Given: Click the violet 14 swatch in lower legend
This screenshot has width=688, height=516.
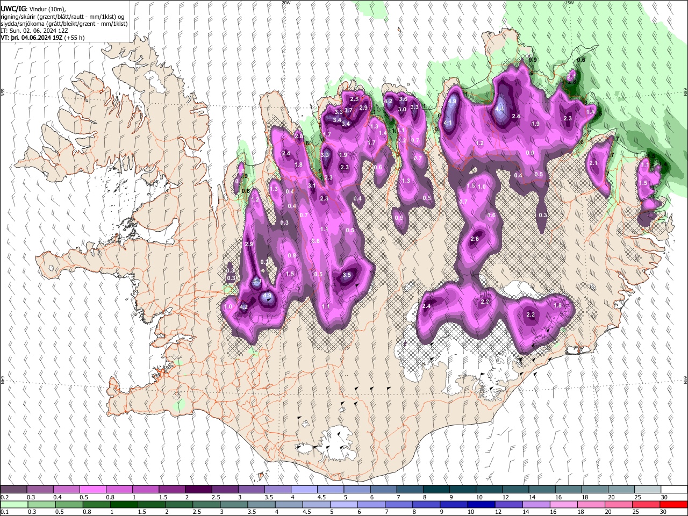Looking at the screenshot, I should pyautogui.click(x=536, y=504).
